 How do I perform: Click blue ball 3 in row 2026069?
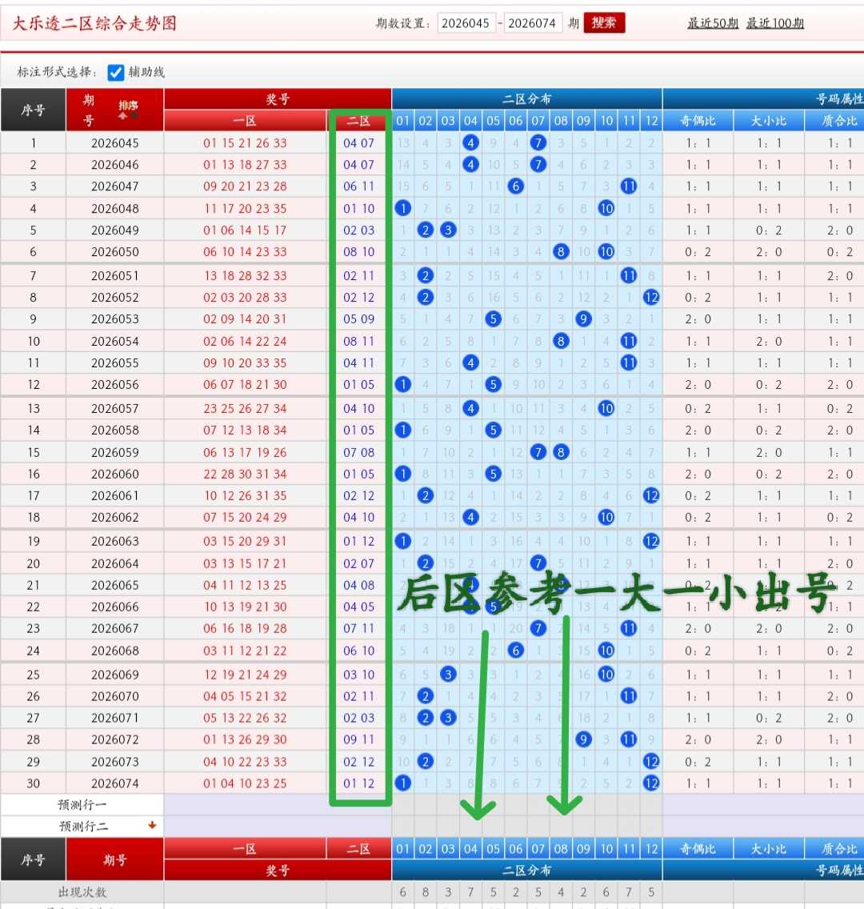[448, 675]
